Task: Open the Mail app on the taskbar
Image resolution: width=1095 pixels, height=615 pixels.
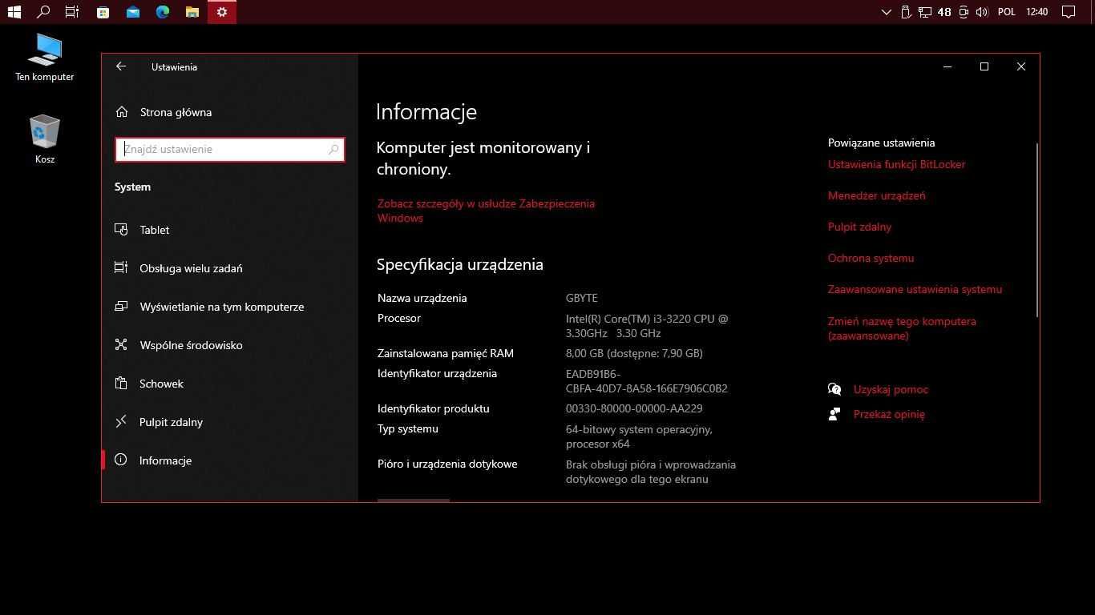Action: [x=132, y=12]
